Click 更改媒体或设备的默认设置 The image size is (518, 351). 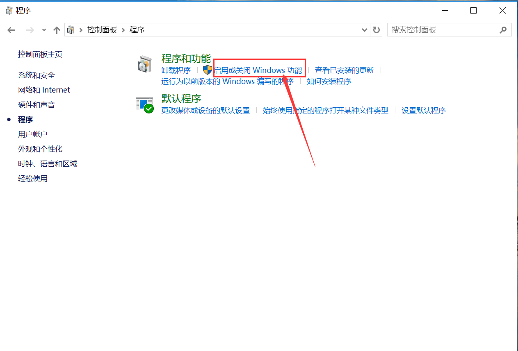point(205,111)
